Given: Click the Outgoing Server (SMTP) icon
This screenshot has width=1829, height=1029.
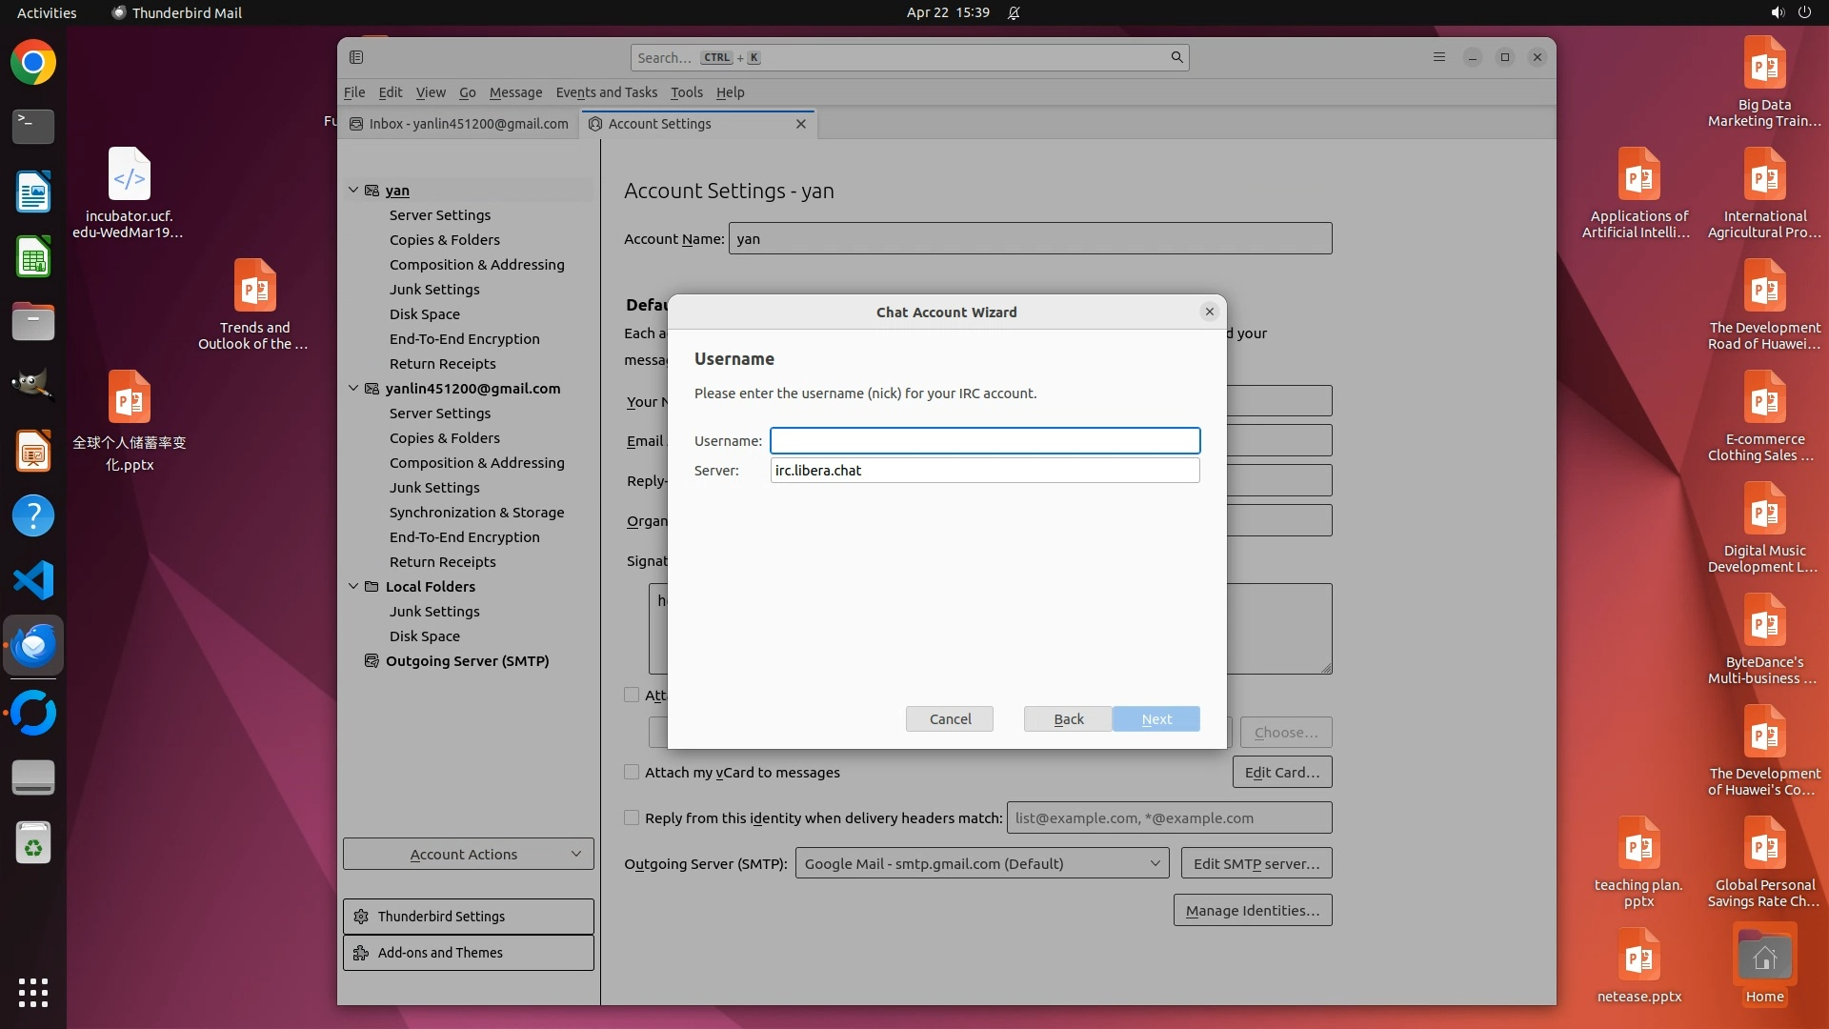Looking at the screenshot, I should point(372,661).
